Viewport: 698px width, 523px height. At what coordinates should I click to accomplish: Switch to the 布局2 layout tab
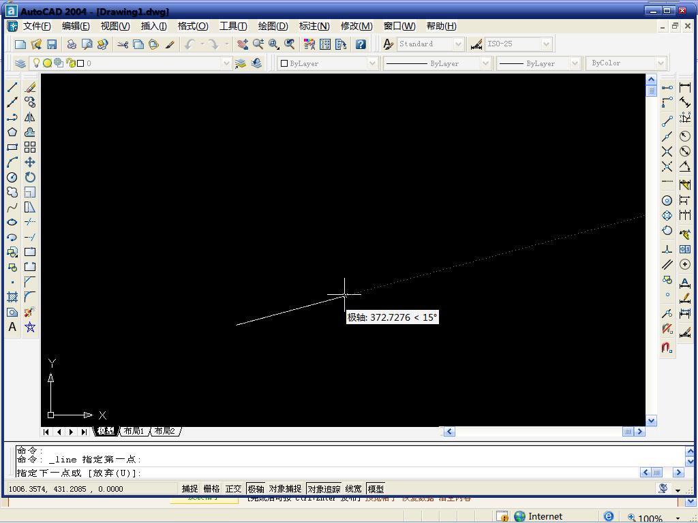(x=165, y=431)
